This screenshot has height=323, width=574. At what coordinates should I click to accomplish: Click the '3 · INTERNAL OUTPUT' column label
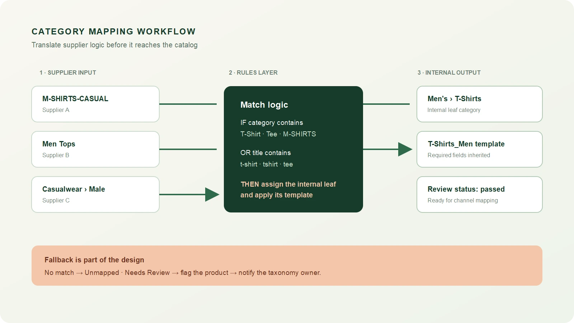(449, 72)
